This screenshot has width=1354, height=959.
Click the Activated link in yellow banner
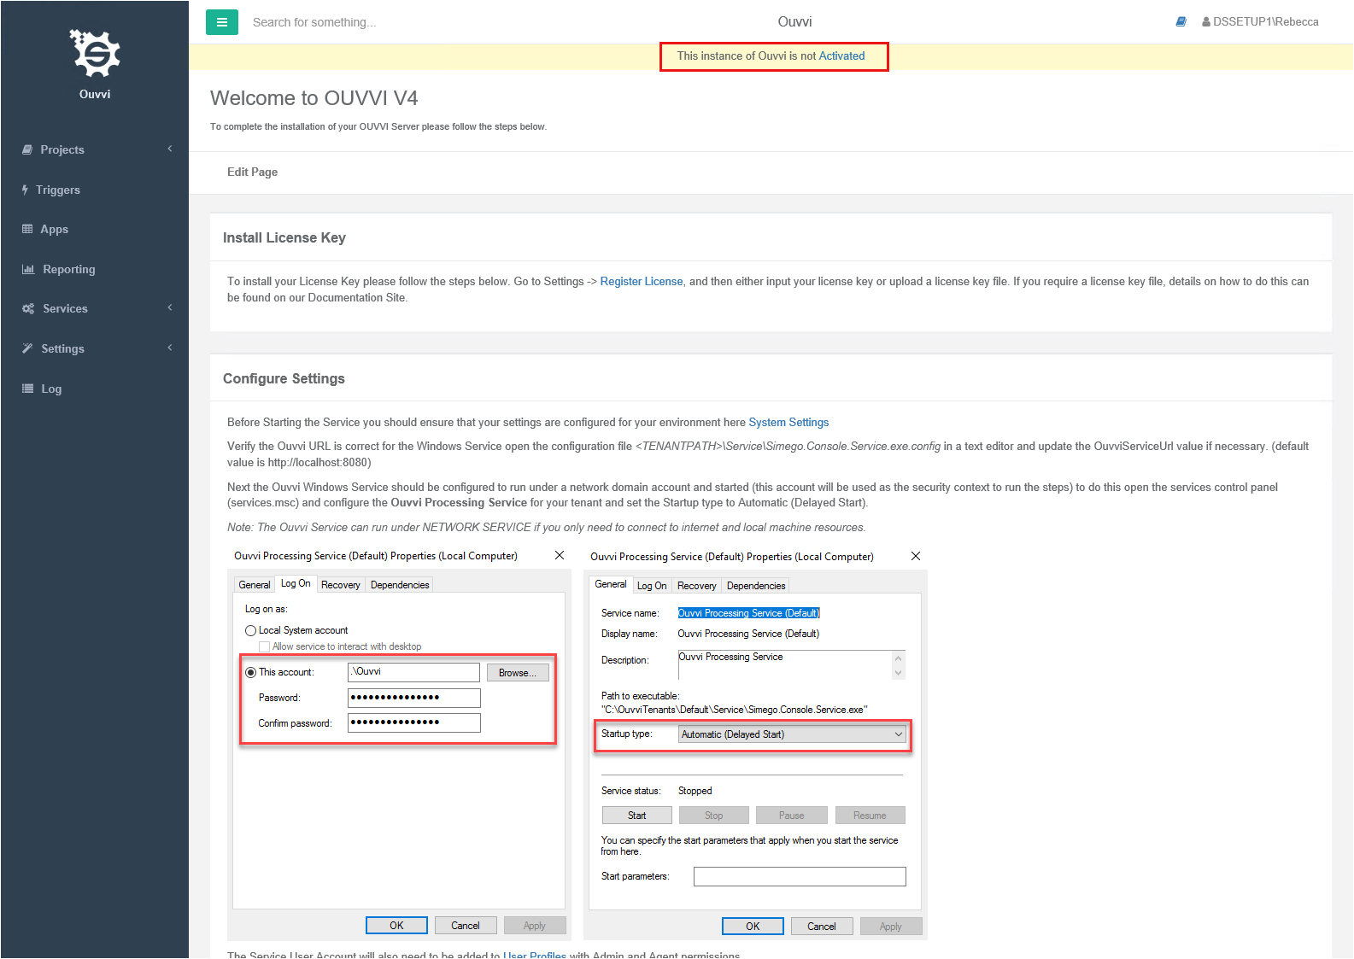tap(841, 56)
